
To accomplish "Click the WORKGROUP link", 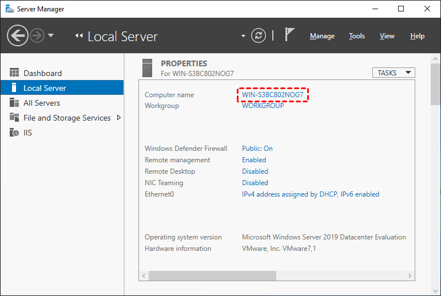I will 263,106.
